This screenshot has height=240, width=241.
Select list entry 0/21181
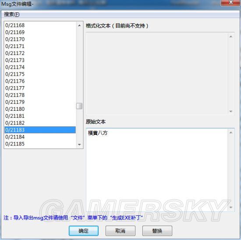tap(40, 116)
